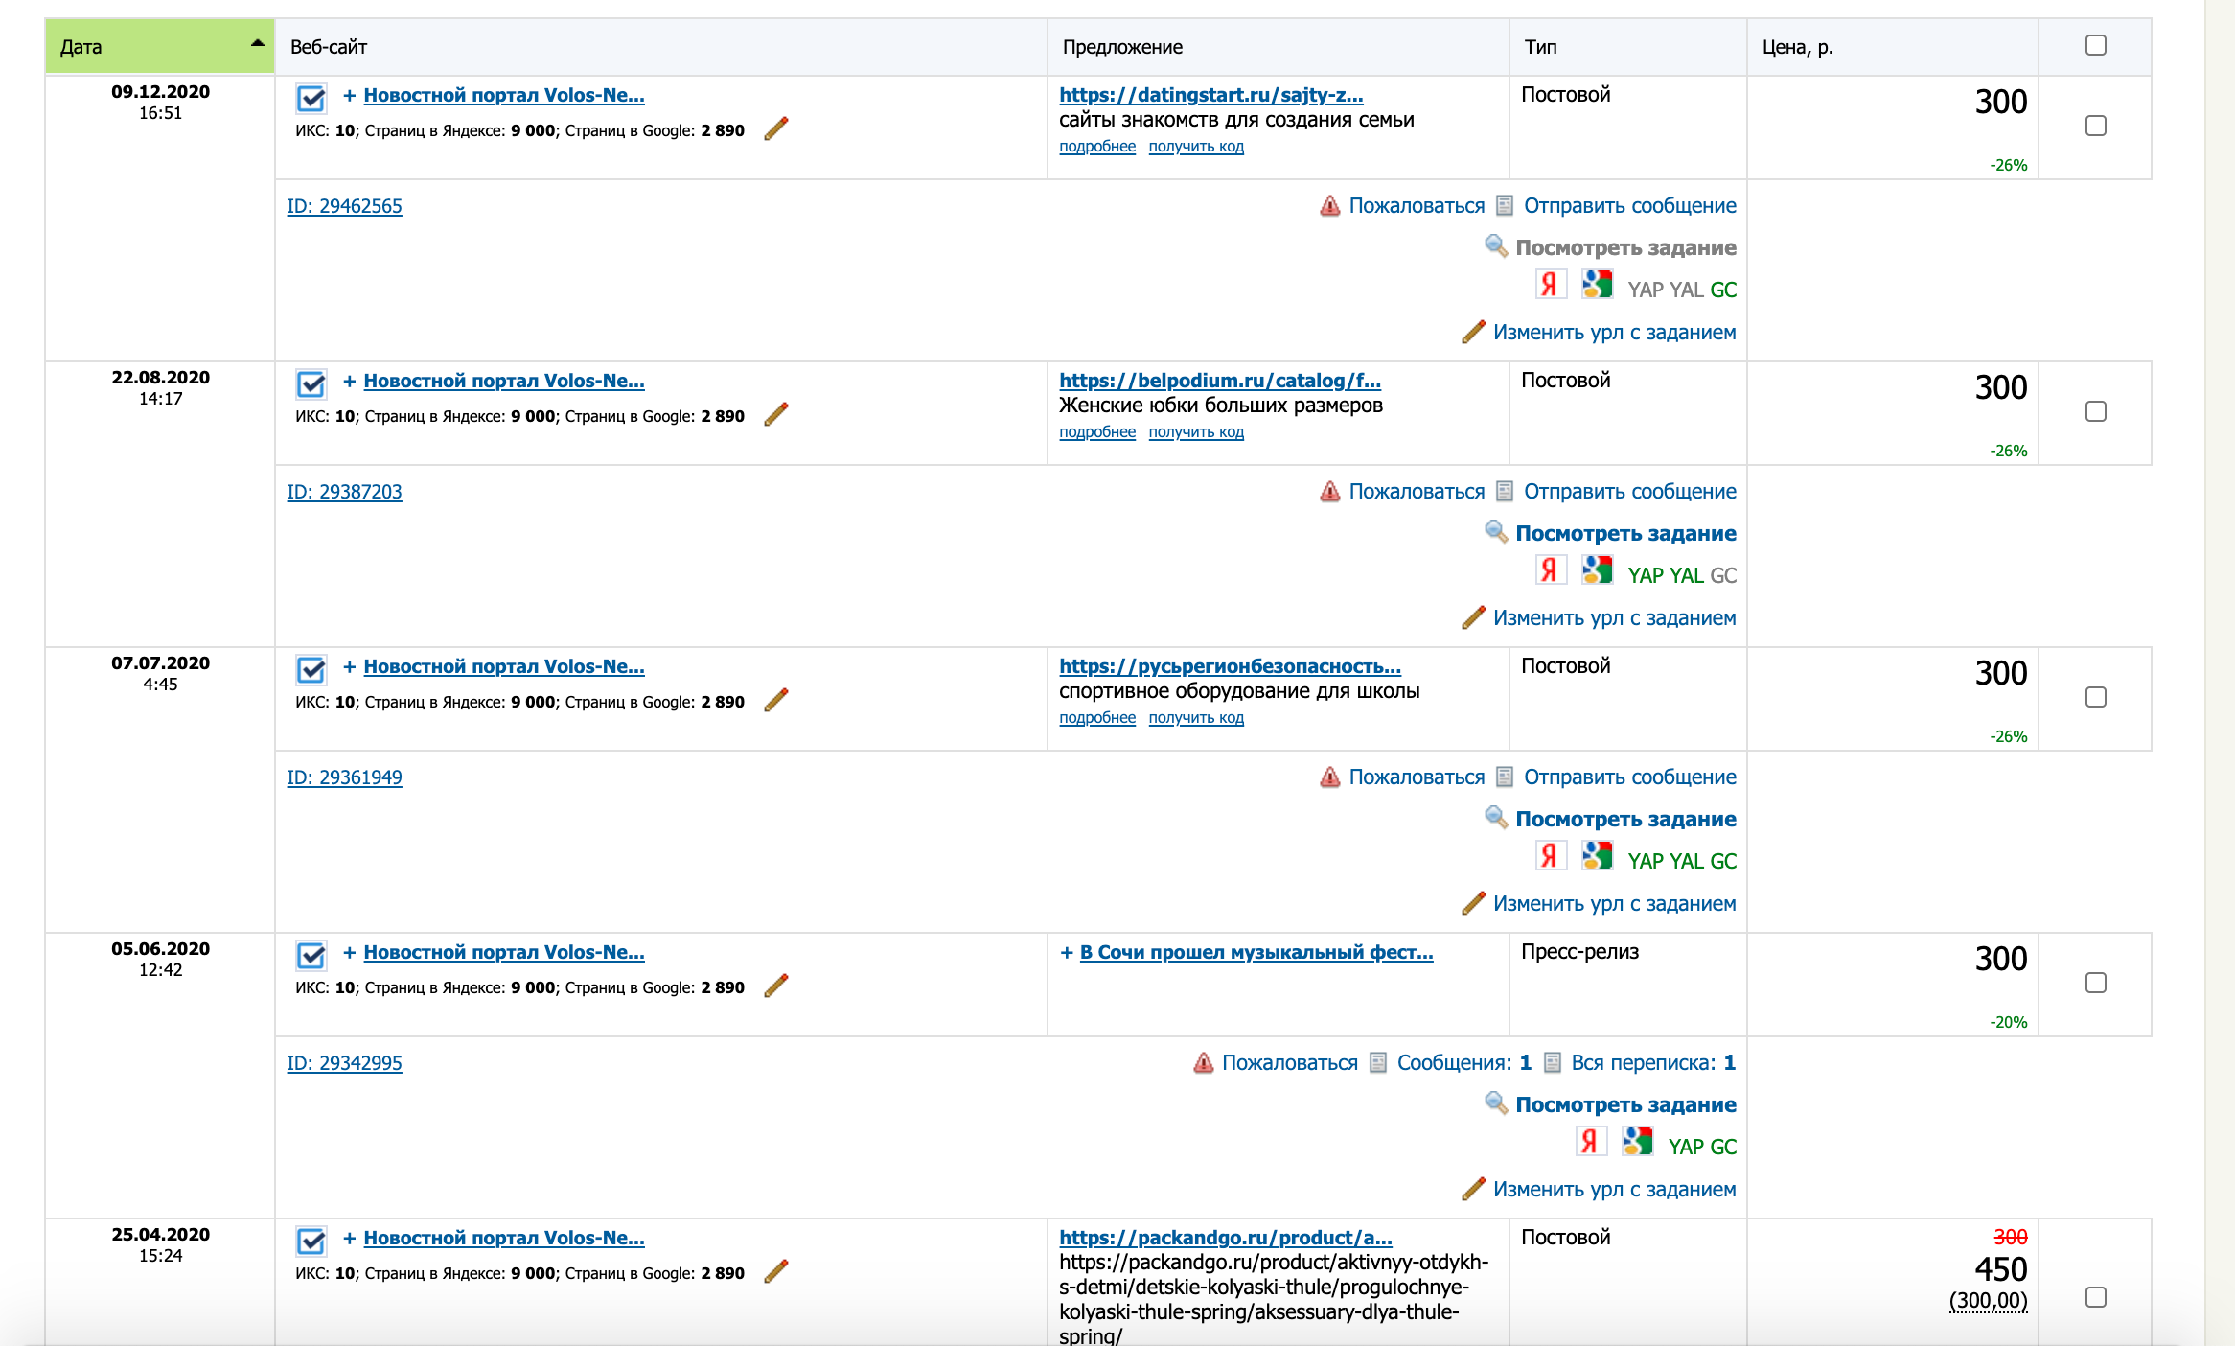
Task: Click Цена, р. column header
Action: point(1797,47)
